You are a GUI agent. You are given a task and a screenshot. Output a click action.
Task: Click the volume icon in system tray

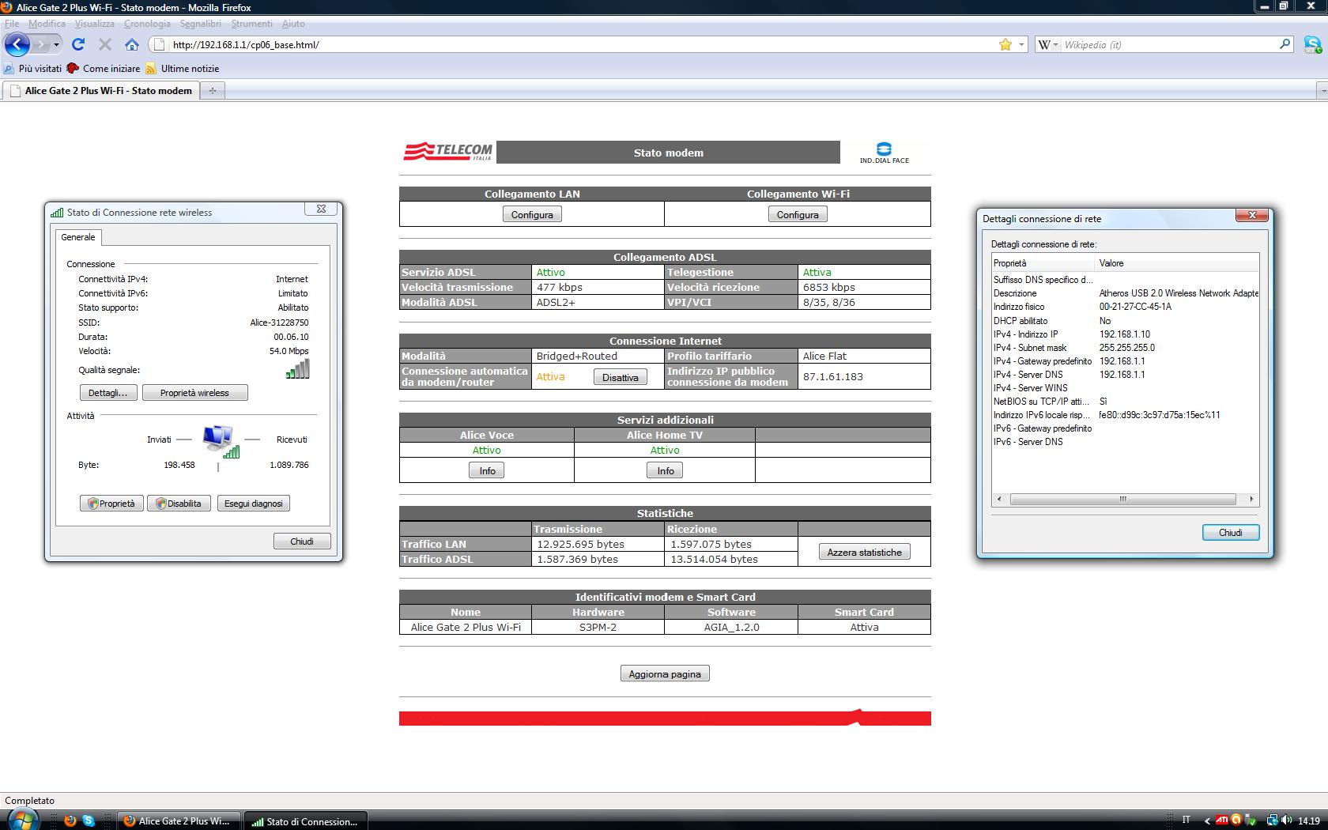click(1287, 821)
